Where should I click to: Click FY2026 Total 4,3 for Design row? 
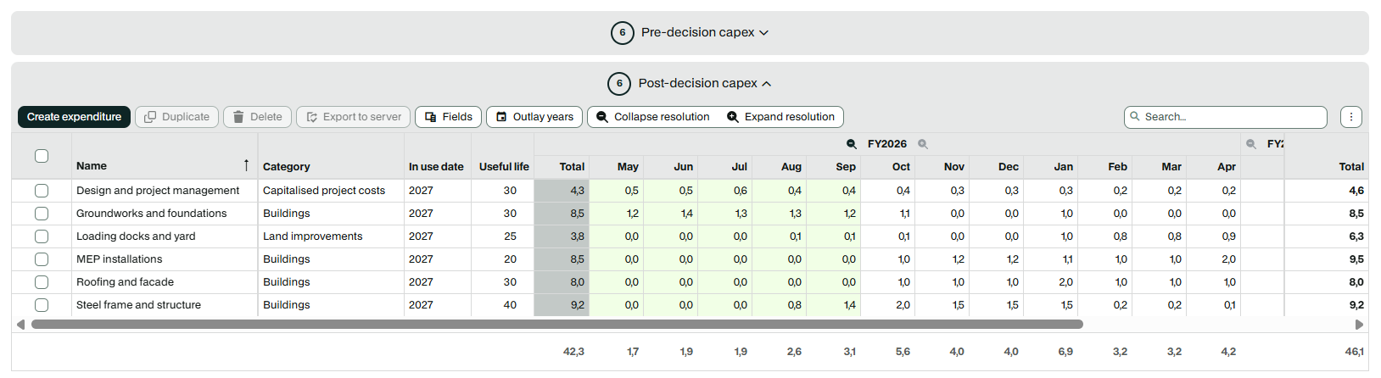pos(562,191)
